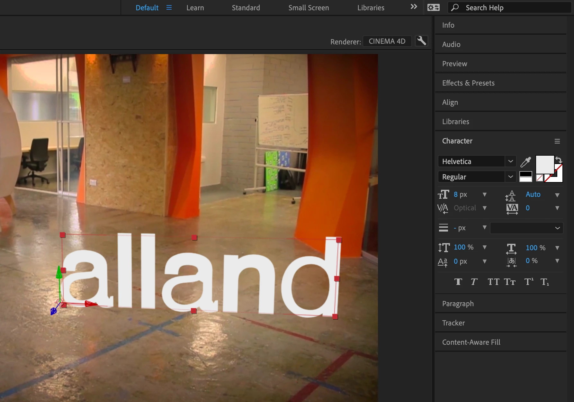The image size is (574, 402).
Task: Toggle Subscript text style
Action: pyautogui.click(x=545, y=282)
